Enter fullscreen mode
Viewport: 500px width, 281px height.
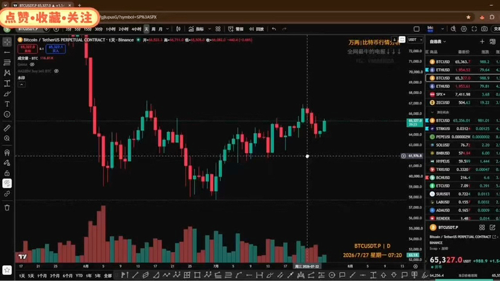click(x=474, y=29)
